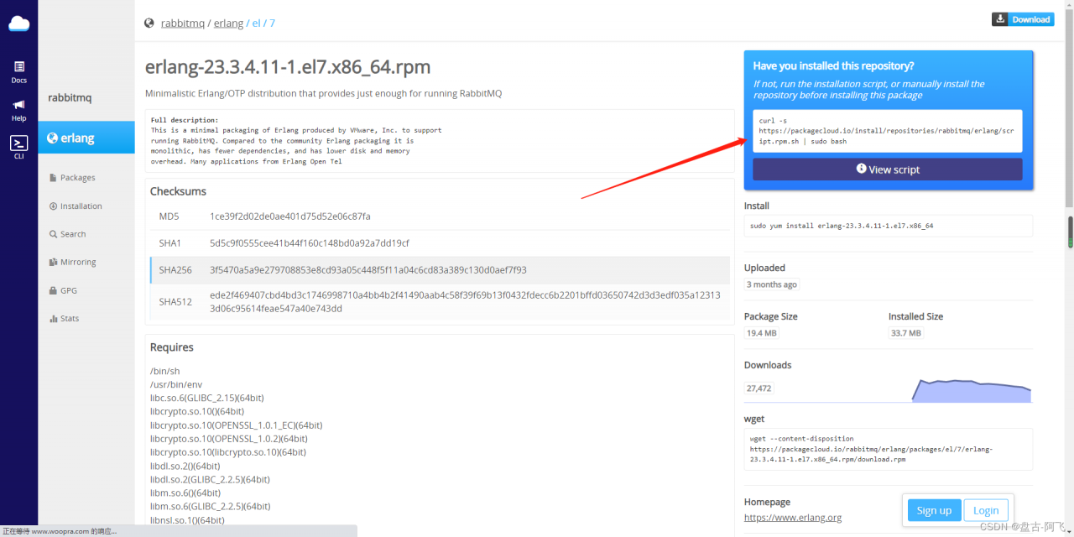Click the SHA256 checksum value
Viewport: 1074px width, 537px height.
pyautogui.click(x=368, y=270)
